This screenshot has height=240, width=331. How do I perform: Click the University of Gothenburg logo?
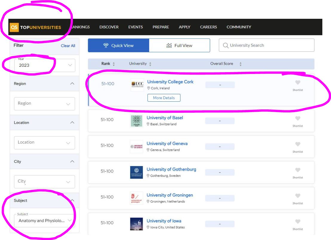pos(136,172)
